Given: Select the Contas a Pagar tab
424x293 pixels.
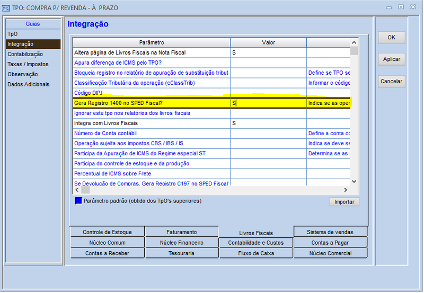Looking at the screenshot, I should (330, 243).
